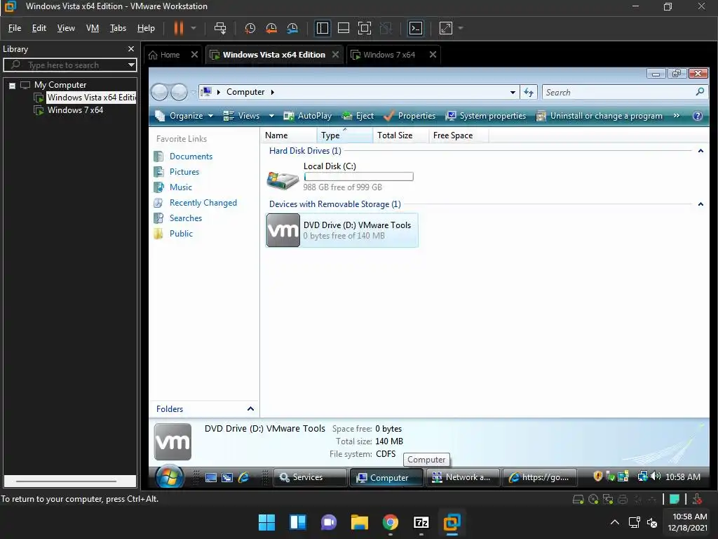Enter full screen mode
This screenshot has width=718, height=539.
coord(365,28)
